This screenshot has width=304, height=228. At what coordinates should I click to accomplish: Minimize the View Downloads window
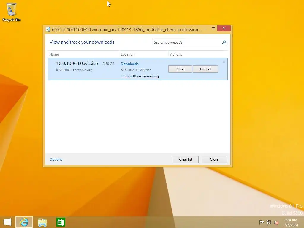pyautogui.click(x=205, y=28)
